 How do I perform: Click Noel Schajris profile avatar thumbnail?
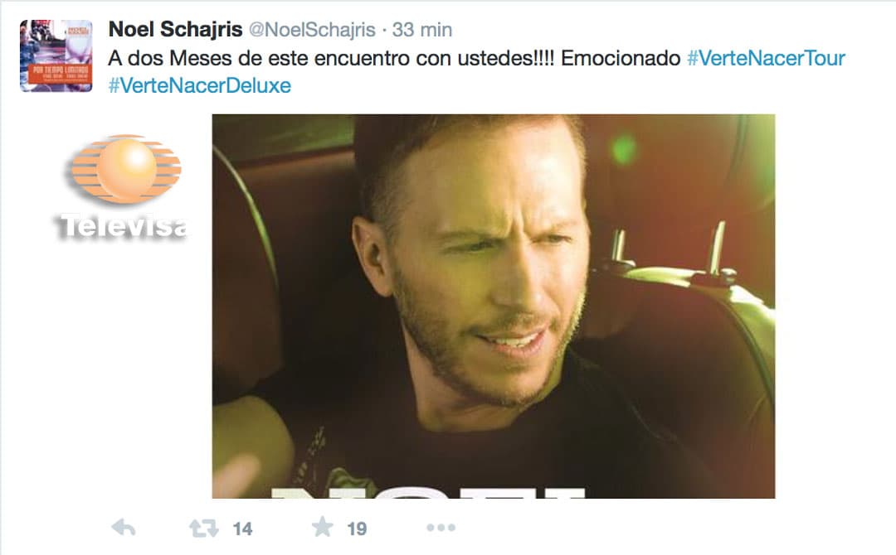coord(56,55)
